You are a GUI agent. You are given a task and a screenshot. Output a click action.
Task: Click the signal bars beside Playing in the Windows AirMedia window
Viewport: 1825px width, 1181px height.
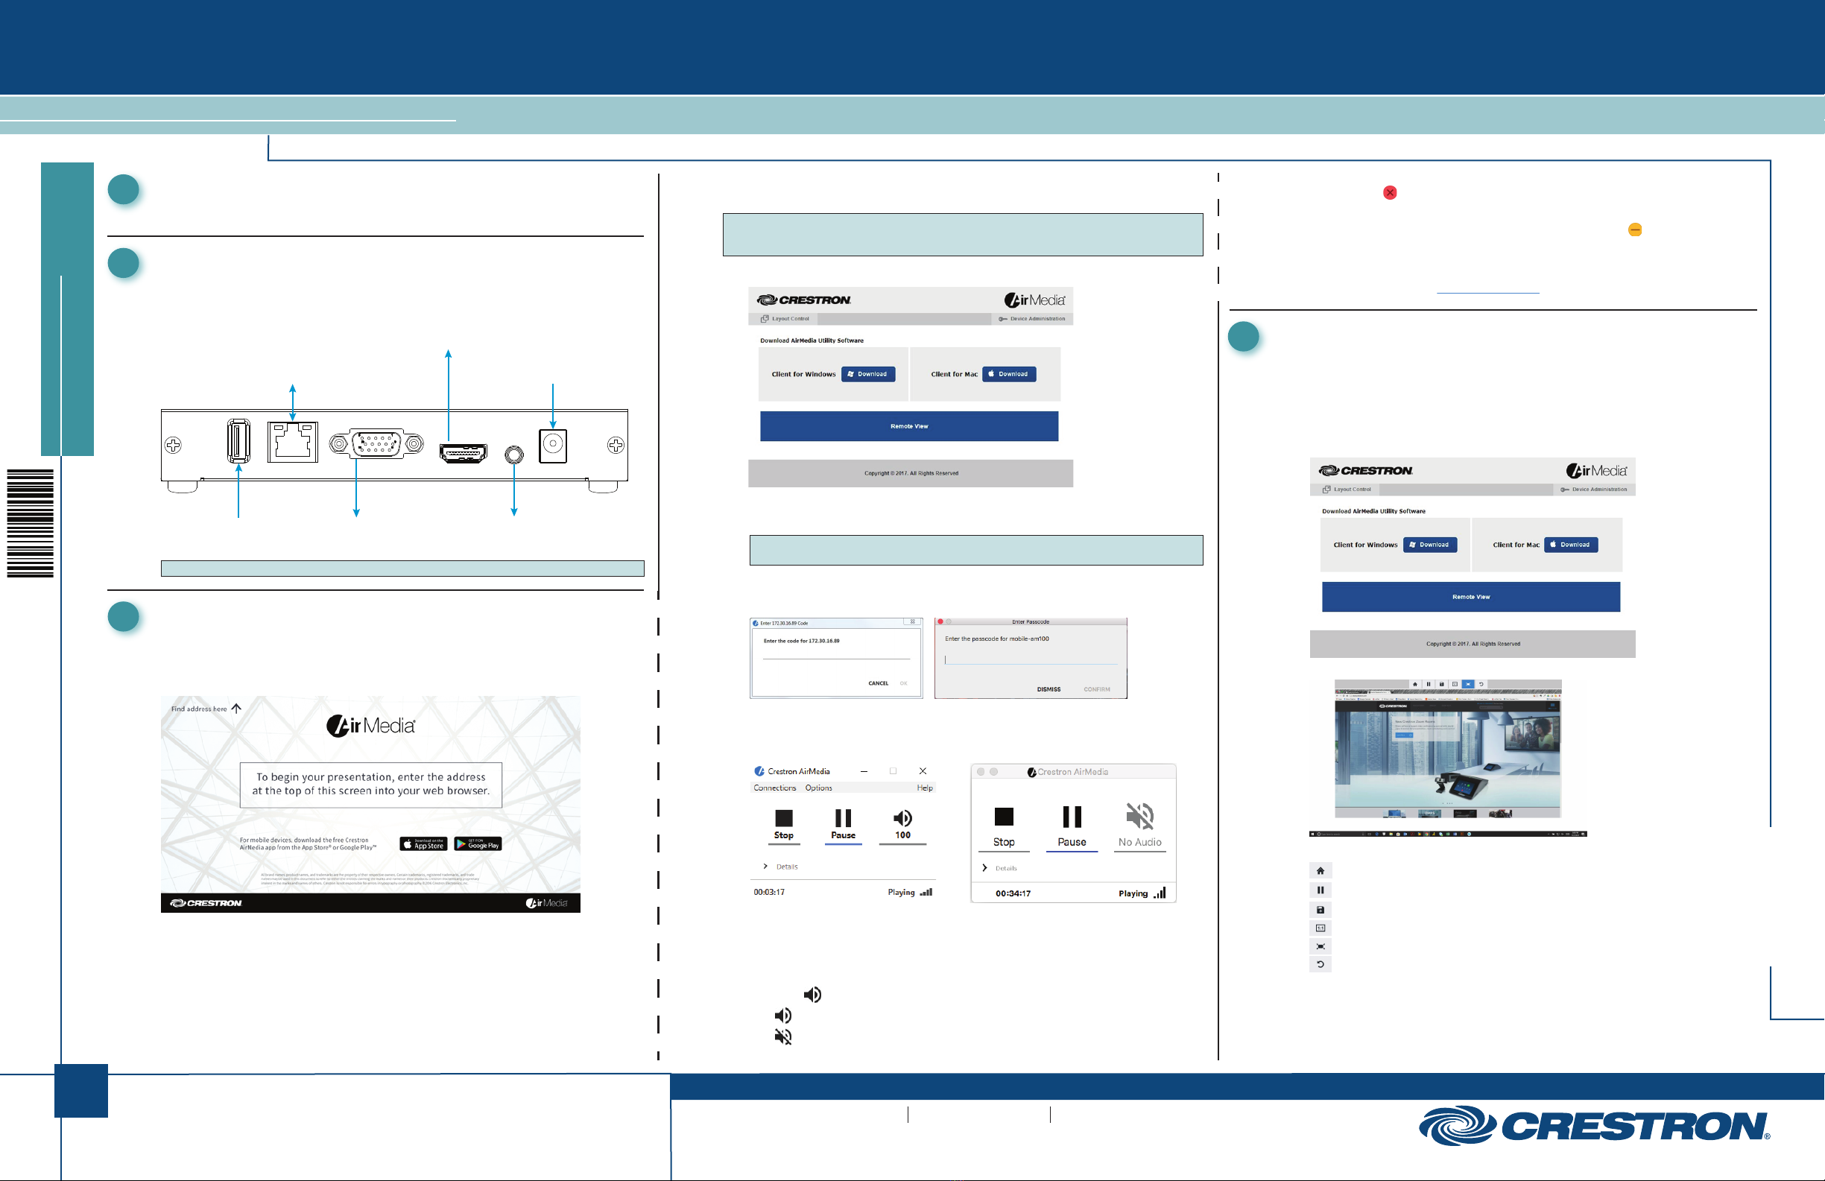(926, 892)
